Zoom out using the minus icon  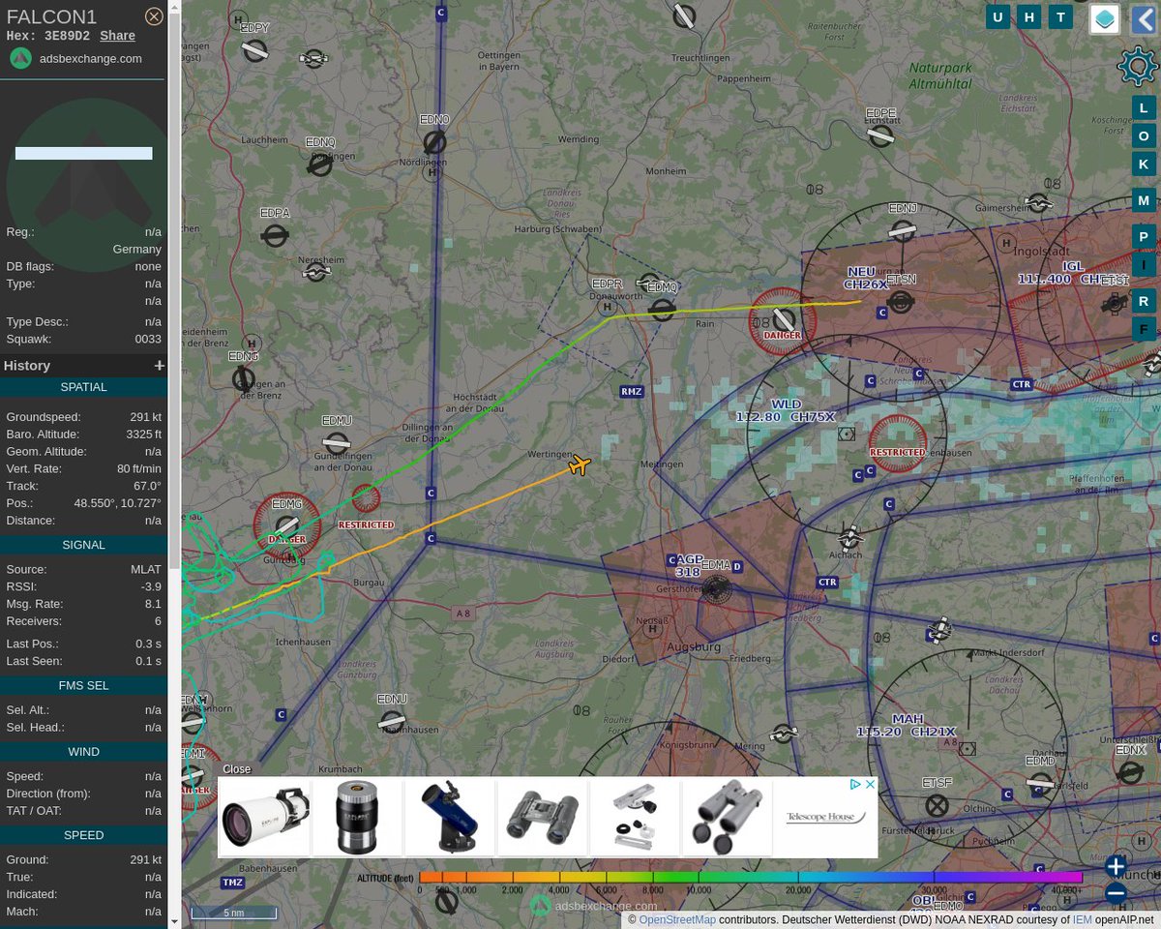(1116, 894)
